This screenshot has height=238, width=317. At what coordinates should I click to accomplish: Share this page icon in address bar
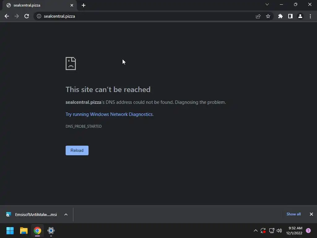[258, 16]
